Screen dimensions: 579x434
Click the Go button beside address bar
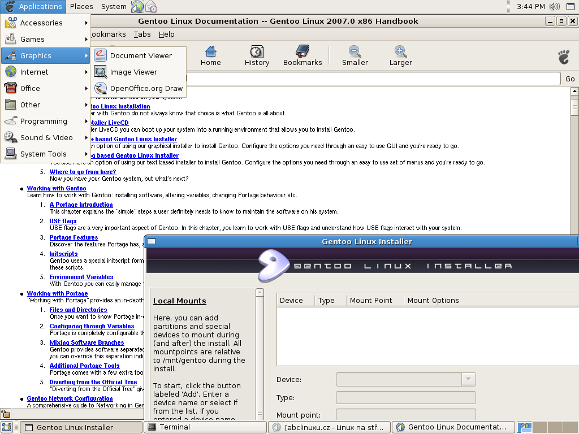(570, 79)
